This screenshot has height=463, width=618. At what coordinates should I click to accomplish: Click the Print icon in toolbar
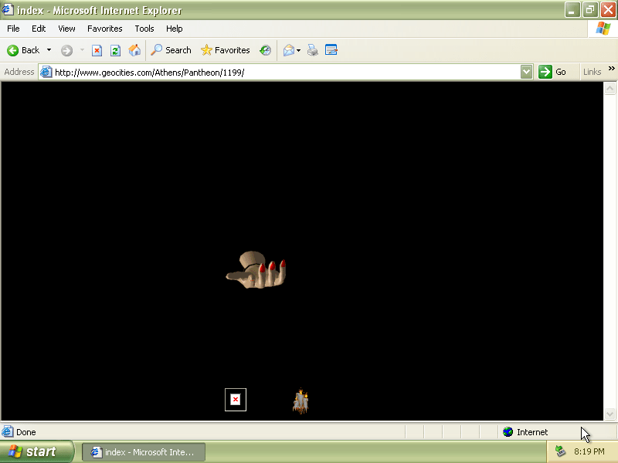312,50
